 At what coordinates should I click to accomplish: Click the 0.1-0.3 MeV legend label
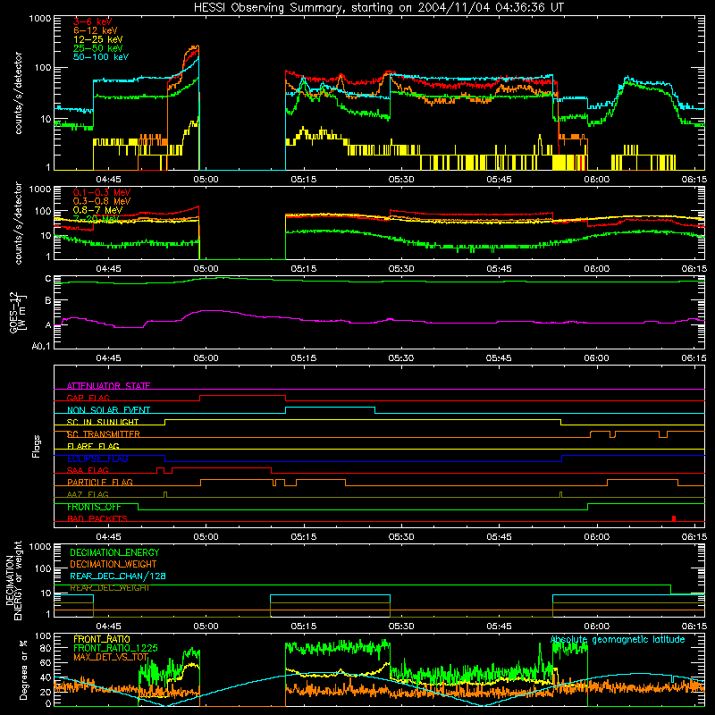click(102, 192)
